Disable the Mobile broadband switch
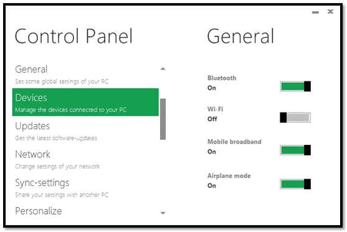Viewport: 347px width, 232px height. 295,151
